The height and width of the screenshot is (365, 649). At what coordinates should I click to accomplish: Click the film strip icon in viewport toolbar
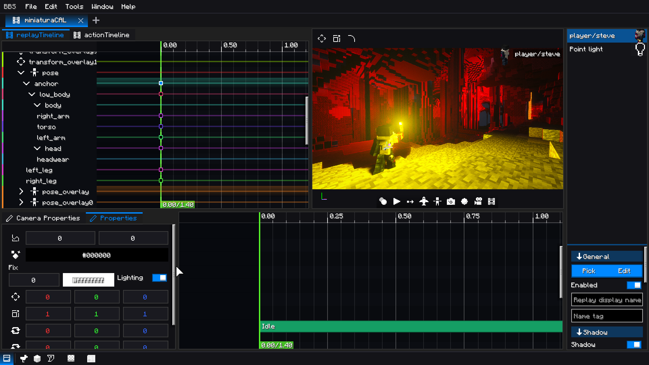[x=491, y=202]
